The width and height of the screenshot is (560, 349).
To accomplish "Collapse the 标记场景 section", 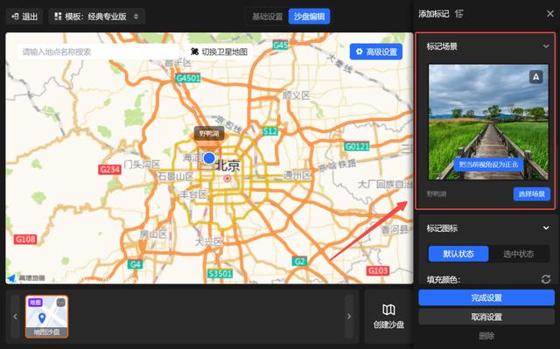I will click(546, 46).
